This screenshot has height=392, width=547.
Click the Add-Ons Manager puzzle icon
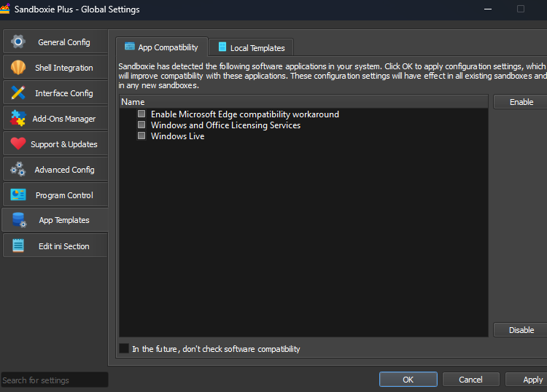click(x=18, y=118)
